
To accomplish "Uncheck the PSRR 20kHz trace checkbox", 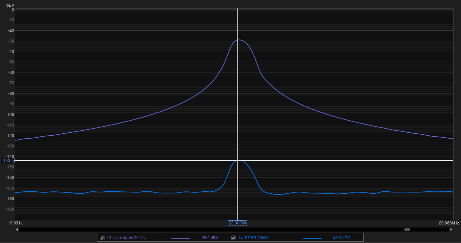I will tap(233, 238).
